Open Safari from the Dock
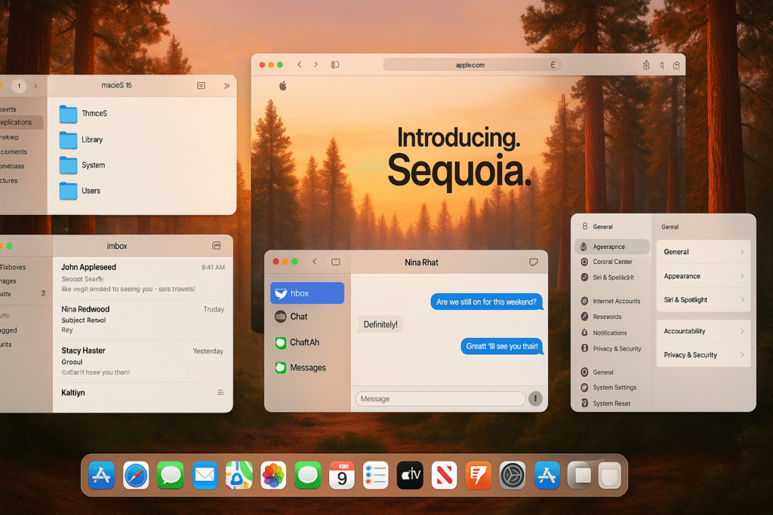 click(x=136, y=476)
